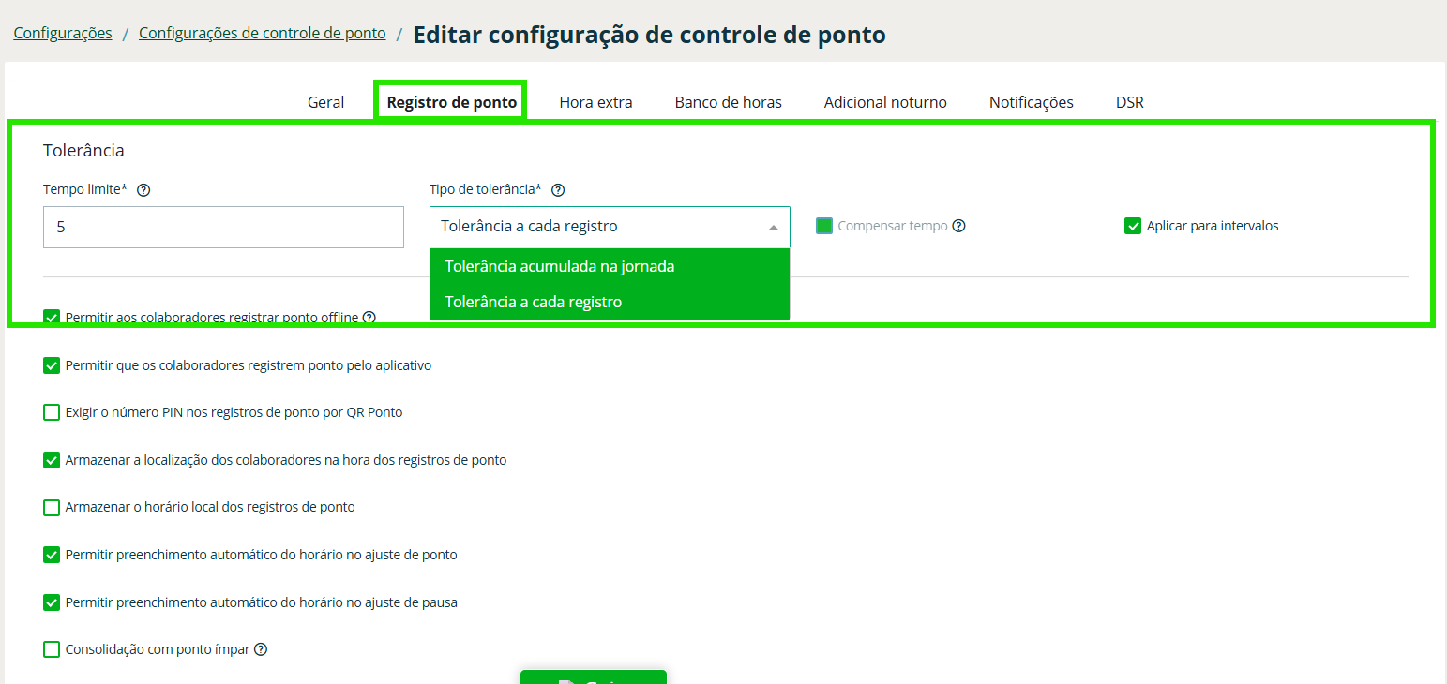Viewport: 1447px width, 684px height.
Task: Open Configurações de controle de ponto link
Action: [262, 34]
